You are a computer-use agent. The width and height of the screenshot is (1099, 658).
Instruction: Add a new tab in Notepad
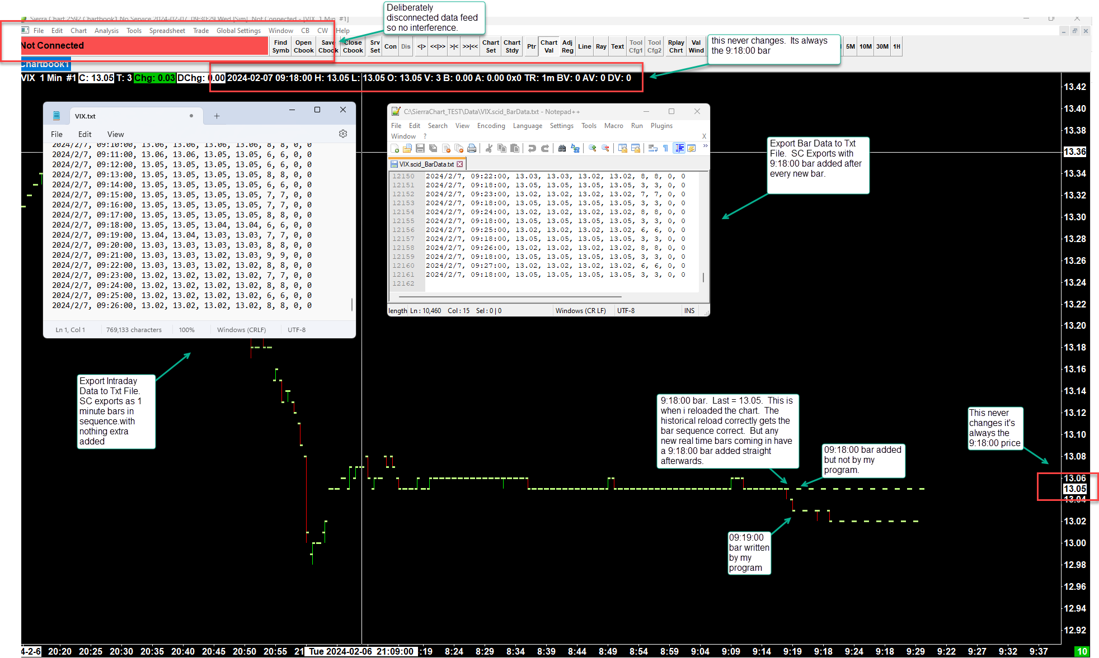(217, 116)
